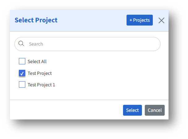Click the "Select Project" dialog title
Viewport: 188px width, 139px height.
[36, 20]
